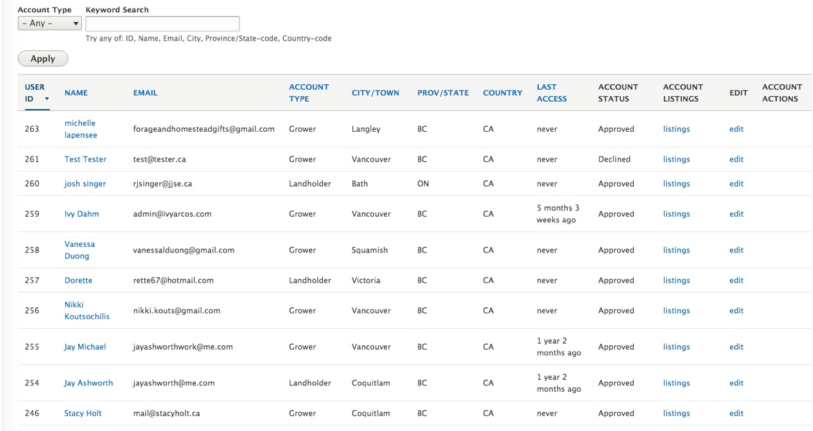Image resolution: width=813 pixels, height=431 pixels.
Task: Sort by Email column header
Action: [145, 93]
